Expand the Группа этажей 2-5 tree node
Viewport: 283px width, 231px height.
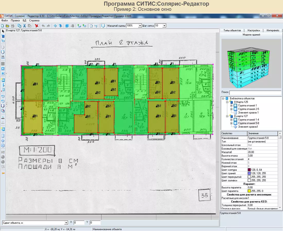pos(231,109)
